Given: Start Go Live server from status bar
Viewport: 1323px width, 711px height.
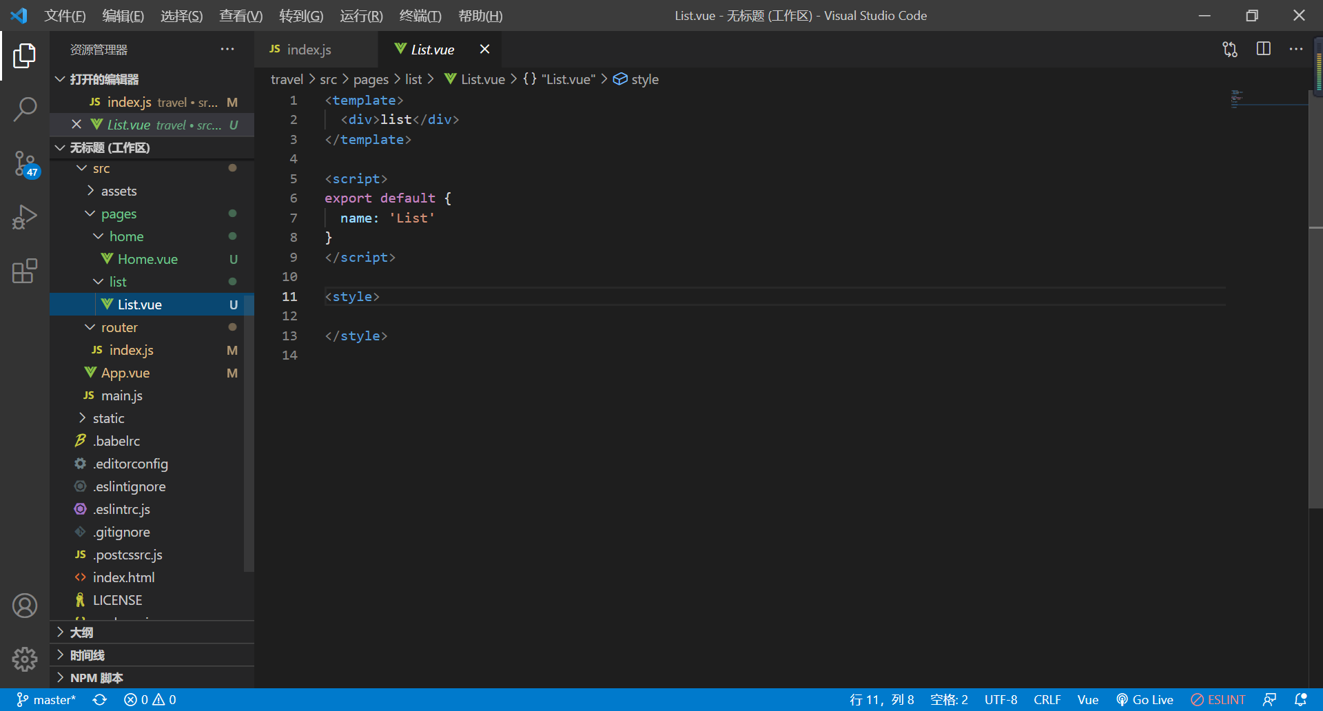Looking at the screenshot, I should (1145, 699).
